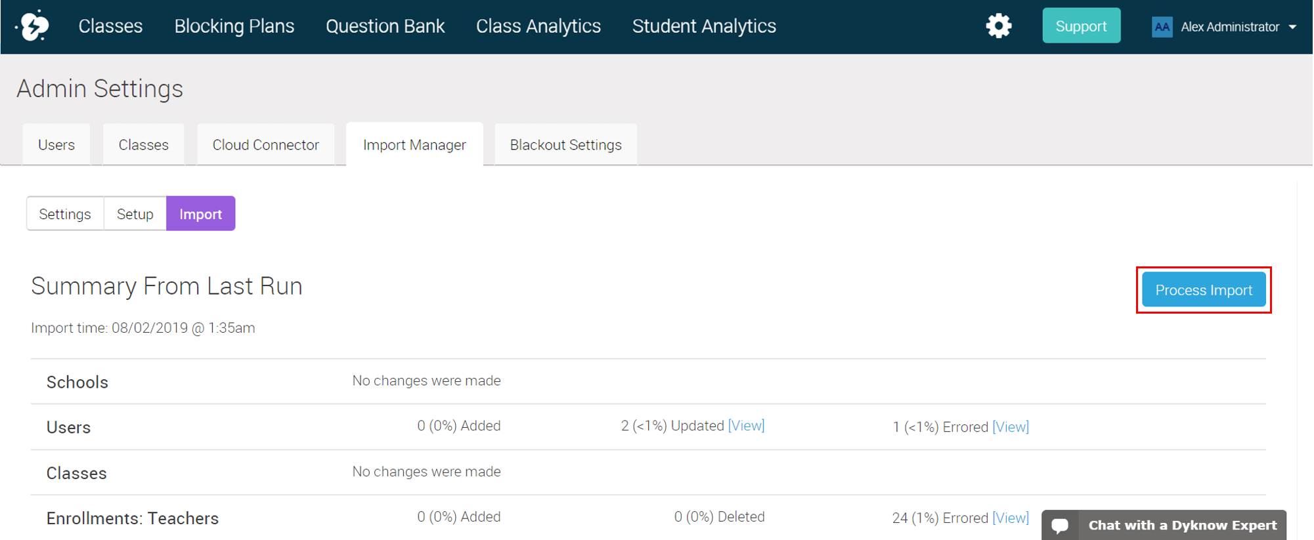
Task: Expand the Alex Administrator dropdown arrow
Action: pyautogui.click(x=1292, y=28)
